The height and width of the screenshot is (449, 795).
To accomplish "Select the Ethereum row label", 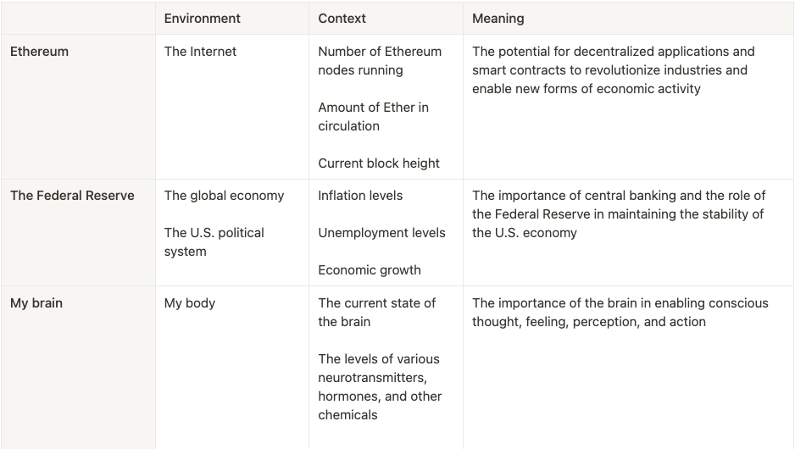I will tap(39, 51).
